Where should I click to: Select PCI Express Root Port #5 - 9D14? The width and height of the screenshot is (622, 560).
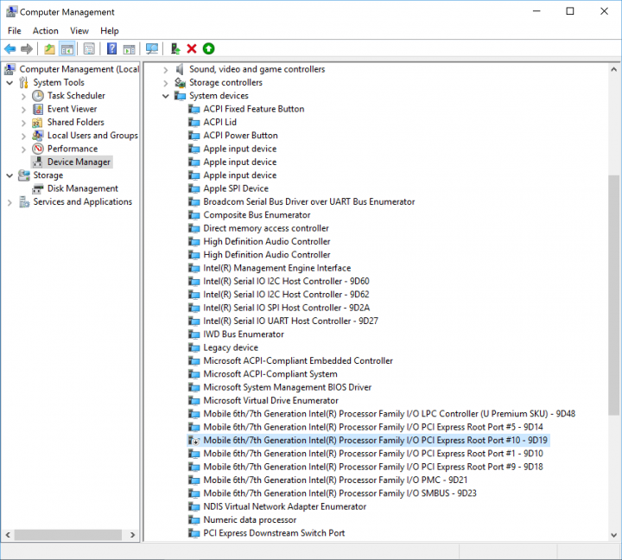tap(373, 427)
